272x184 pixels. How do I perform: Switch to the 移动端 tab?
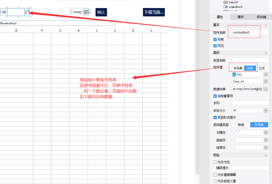point(261,17)
